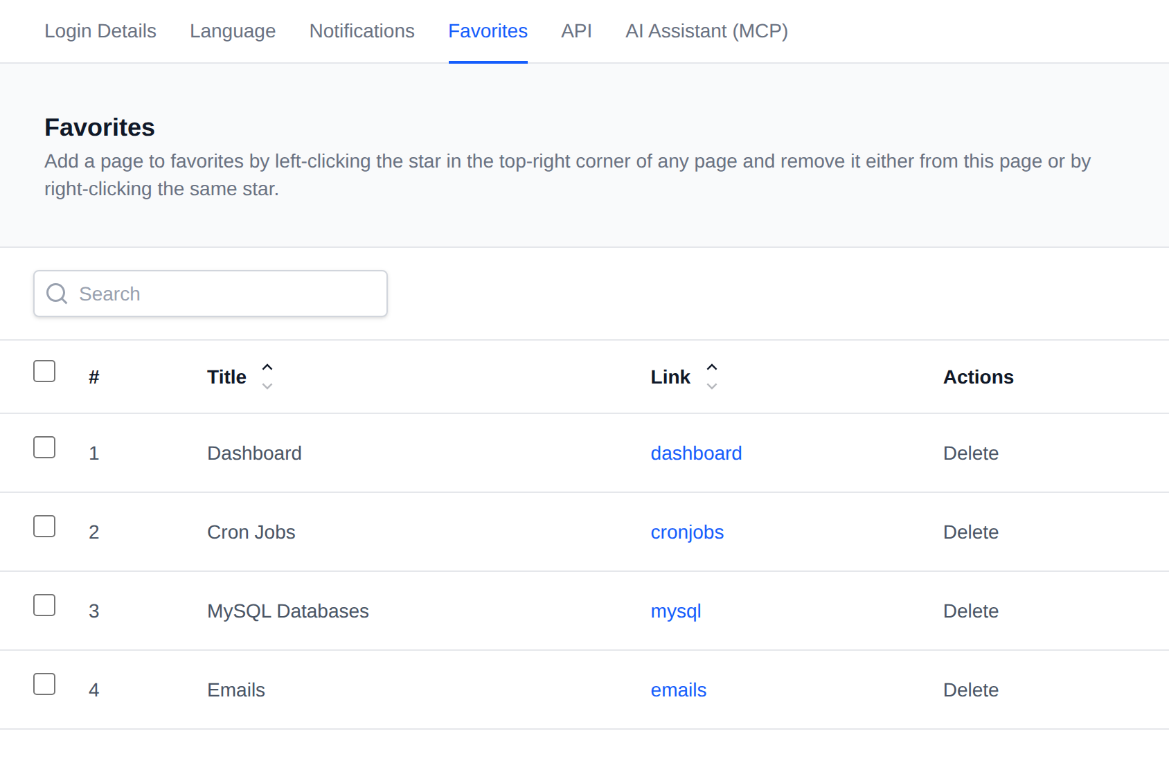Go to the Notifications tab
1169x774 pixels.
point(362,31)
